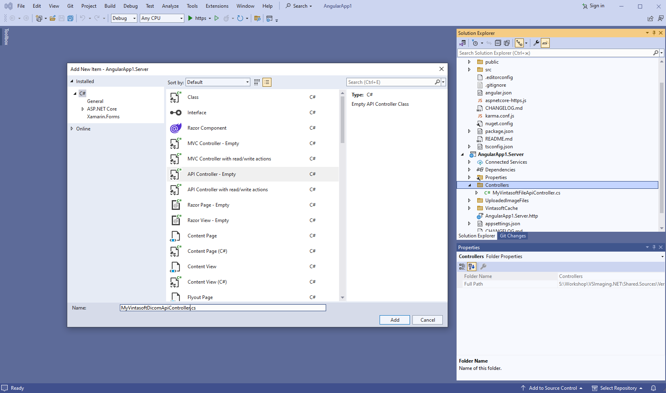Click the Open File folder icon
The width and height of the screenshot is (666, 393).
[x=53, y=18]
